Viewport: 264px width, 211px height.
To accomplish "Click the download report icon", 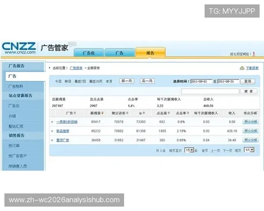I will pyautogui.click(x=242, y=68).
